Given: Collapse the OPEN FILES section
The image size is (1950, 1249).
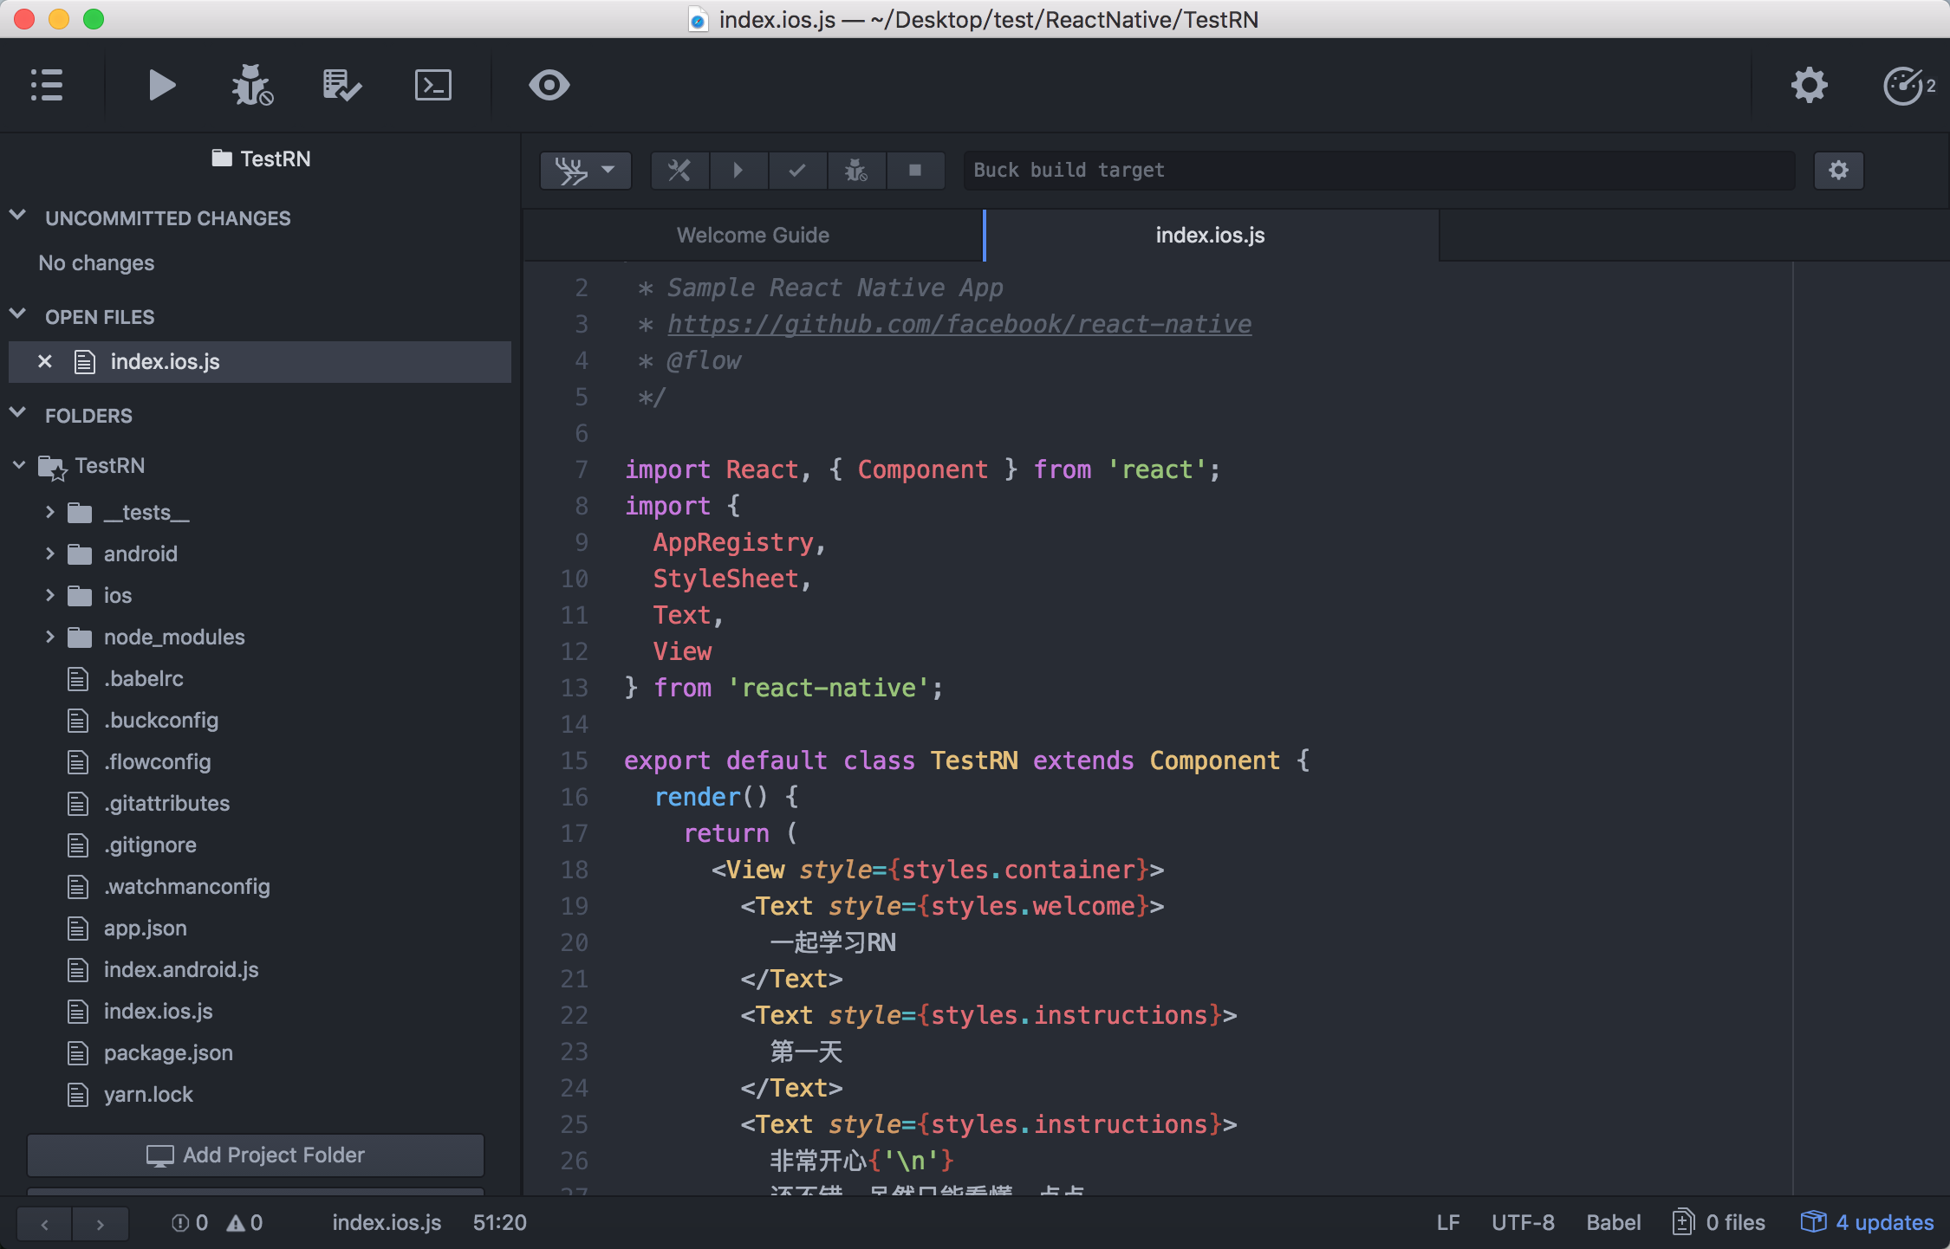Looking at the screenshot, I should (x=18, y=315).
